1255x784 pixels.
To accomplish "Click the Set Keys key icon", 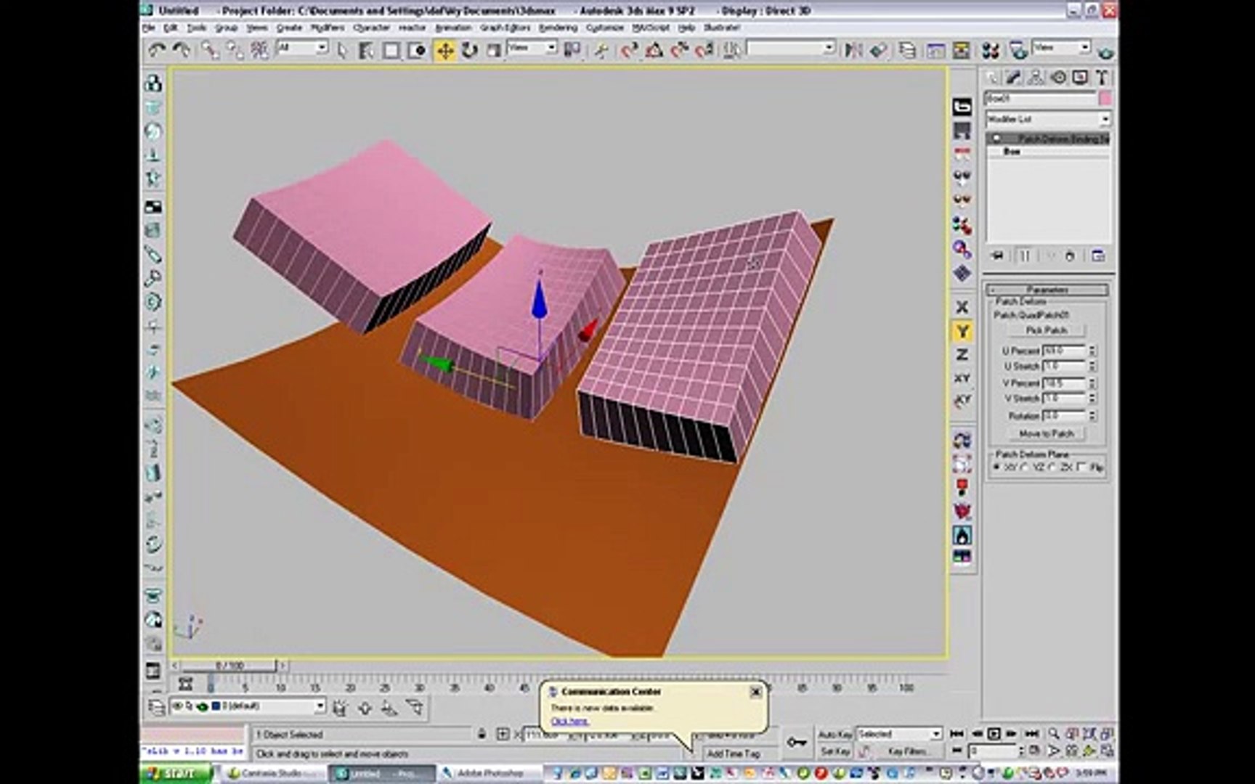I will (x=796, y=742).
